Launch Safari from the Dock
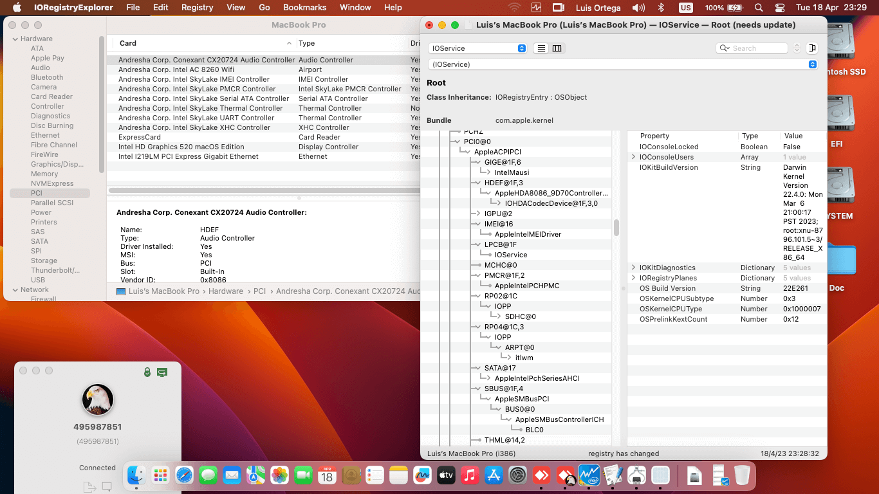This screenshot has width=879, height=494. (184, 475)
